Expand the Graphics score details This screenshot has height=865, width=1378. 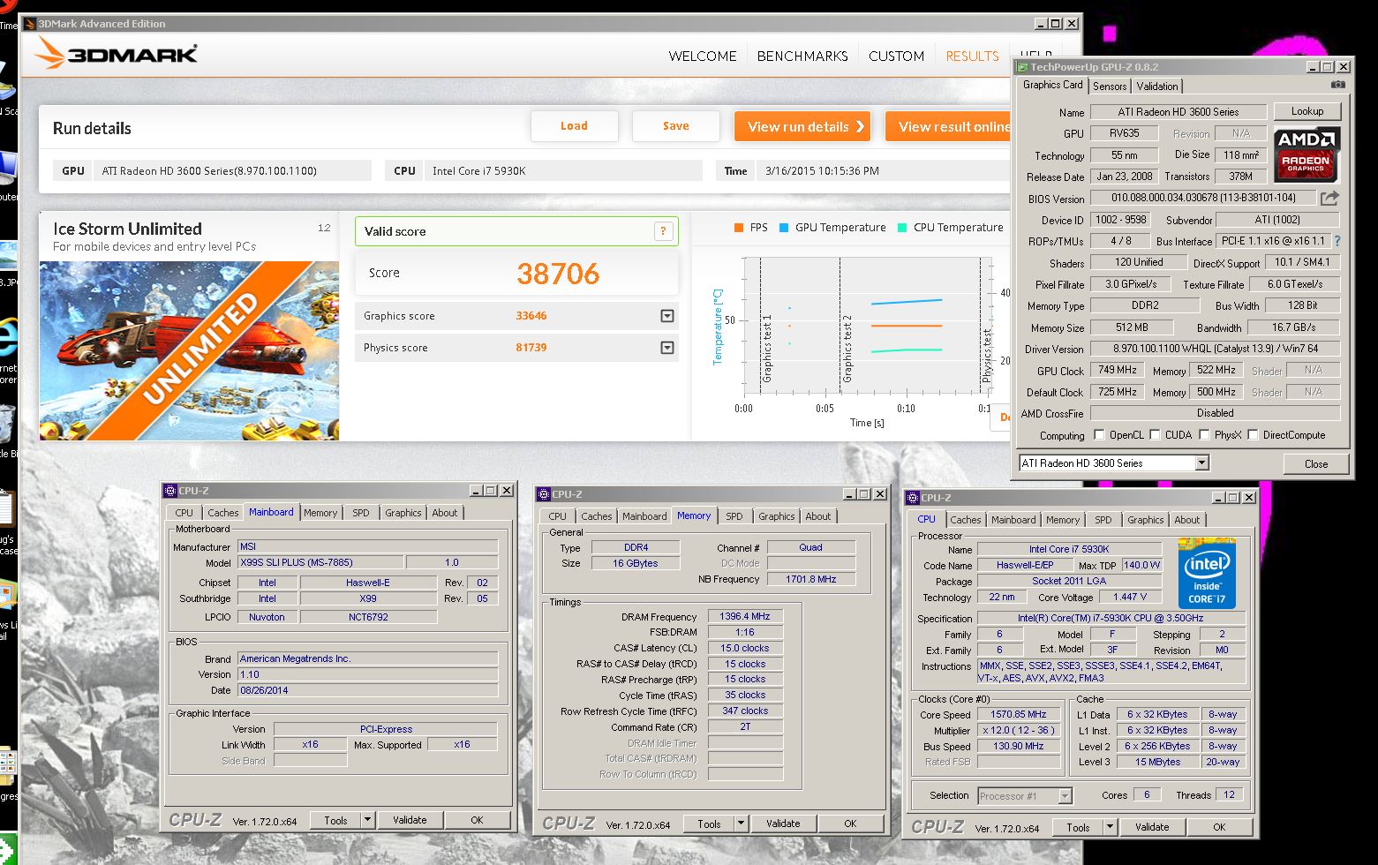coord(667,316)
